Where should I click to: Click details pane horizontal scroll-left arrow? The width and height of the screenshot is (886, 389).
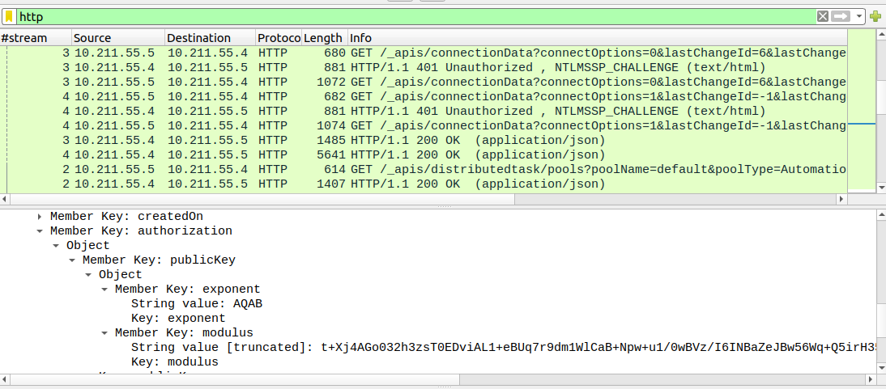[x=5, y=378]
